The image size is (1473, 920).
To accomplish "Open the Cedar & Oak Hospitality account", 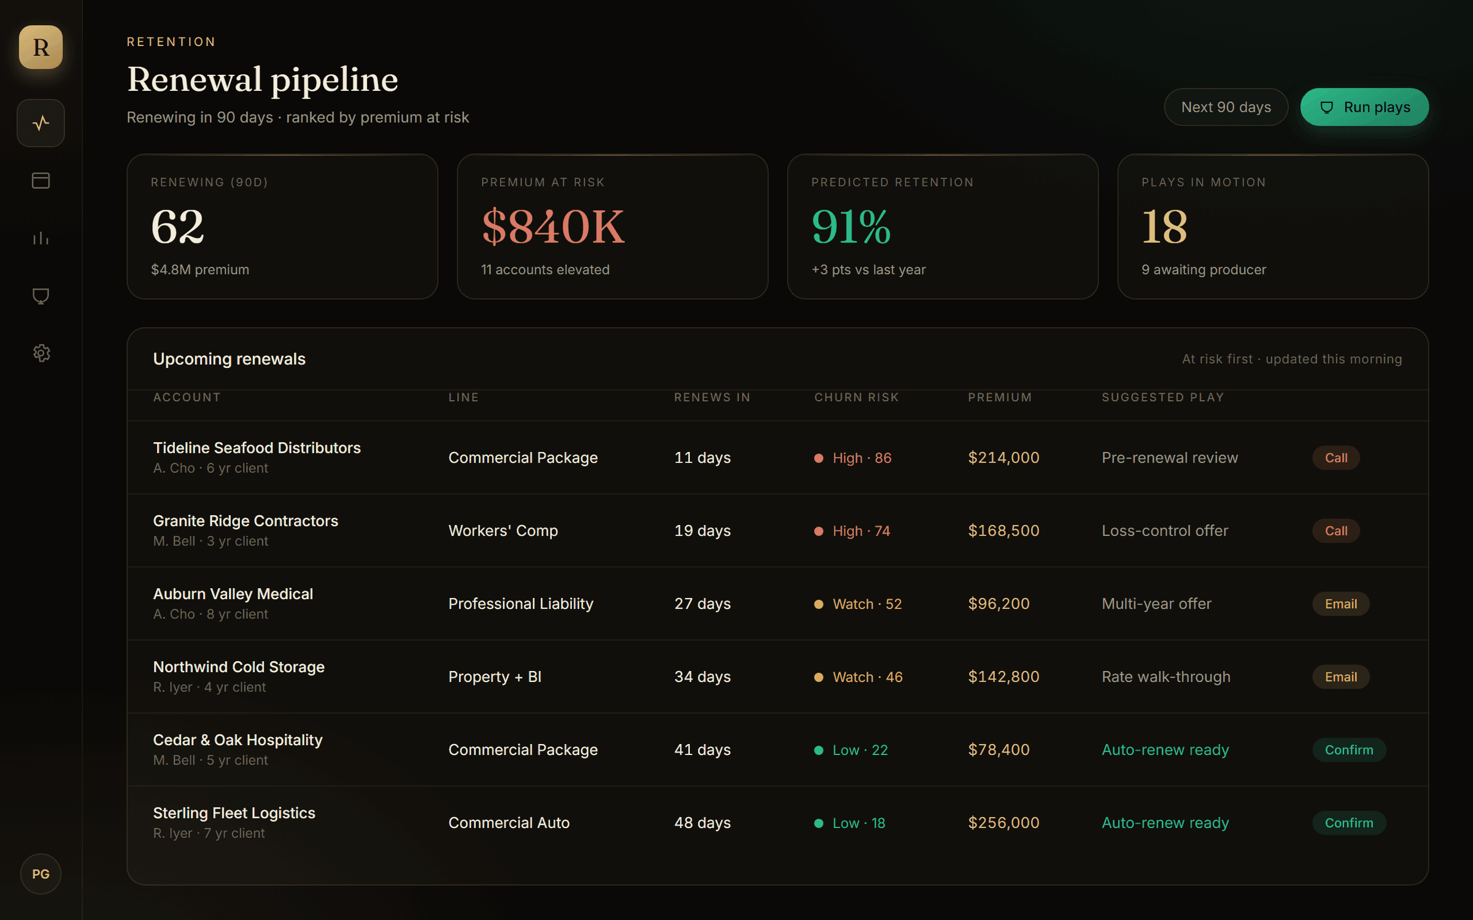I will coord(238,740).
